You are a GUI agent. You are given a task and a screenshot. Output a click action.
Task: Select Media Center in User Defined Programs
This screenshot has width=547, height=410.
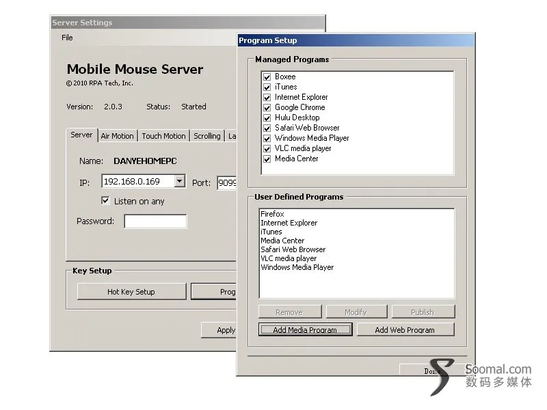[x=282, y=241]
